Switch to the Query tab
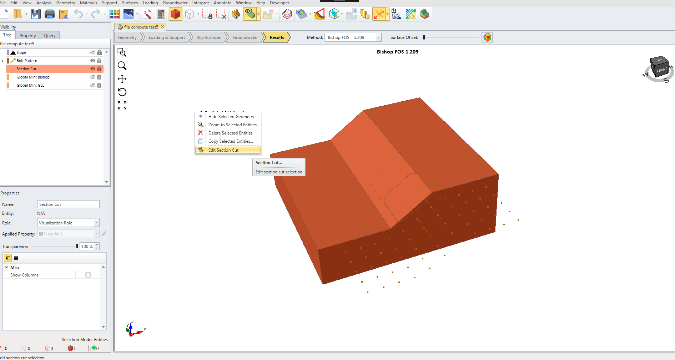The width and height of the screenshot is (675, 360). pos(50,35)
